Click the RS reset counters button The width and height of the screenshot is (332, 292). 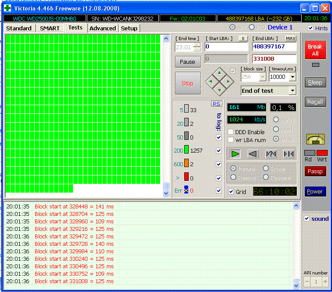[x=216, y=104]
